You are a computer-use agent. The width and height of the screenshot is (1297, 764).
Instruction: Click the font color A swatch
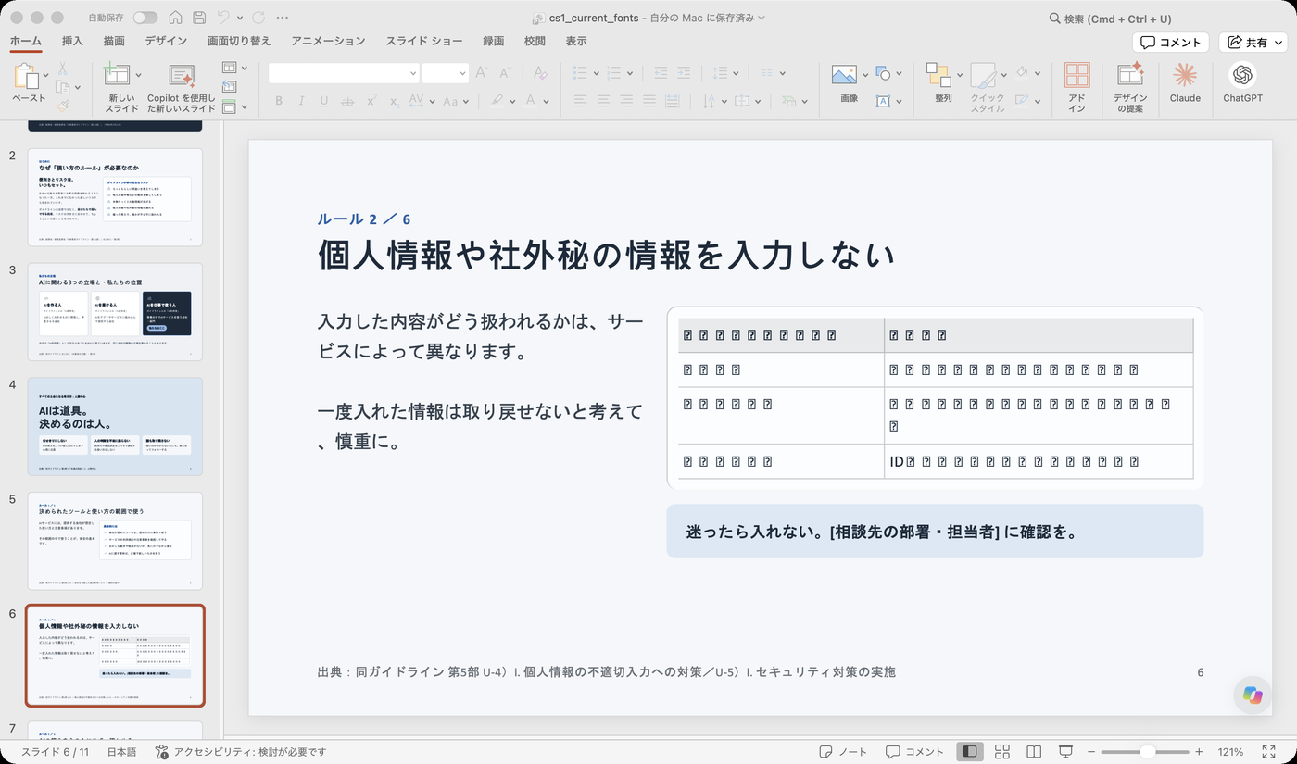pos(531,100)
